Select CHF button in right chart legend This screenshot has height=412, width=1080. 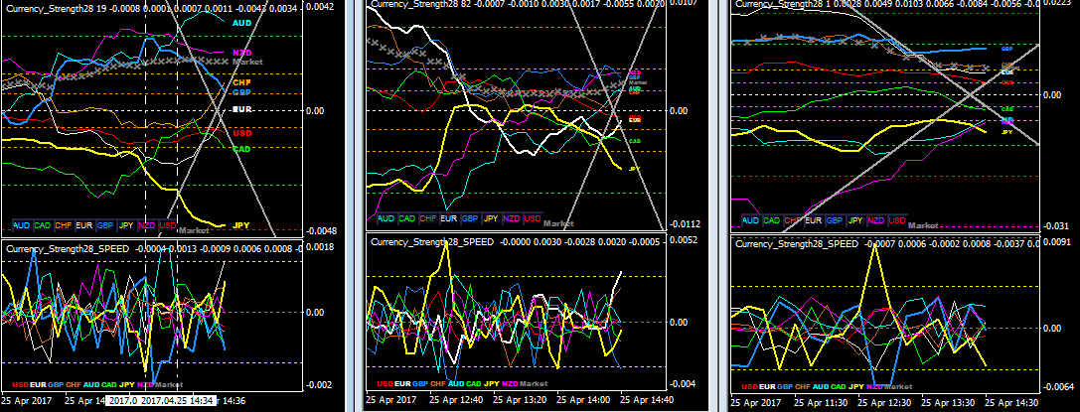(x=793, y=220)
